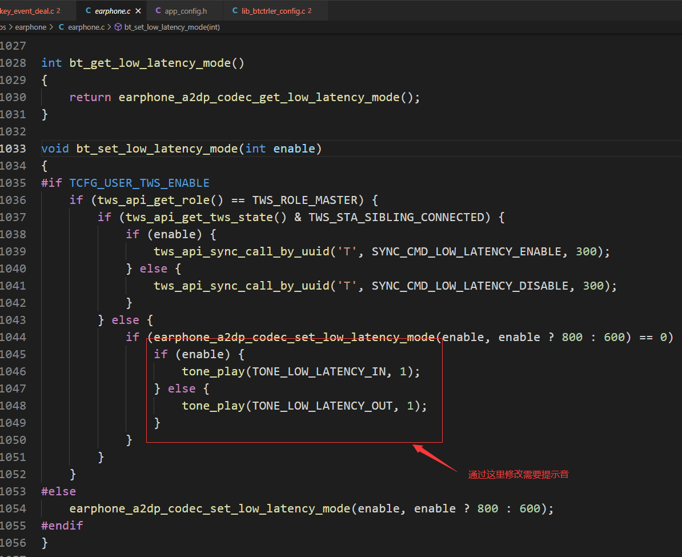Click line number 1028 in the gutter
This screenshot has height=557, width=682.
pyautogui.click(x=13, y=63)
